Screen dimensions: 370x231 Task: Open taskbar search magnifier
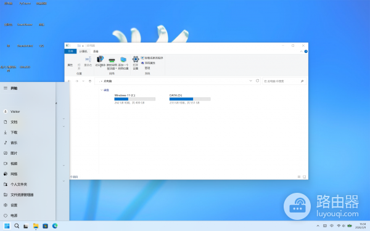tap(17, 226)
